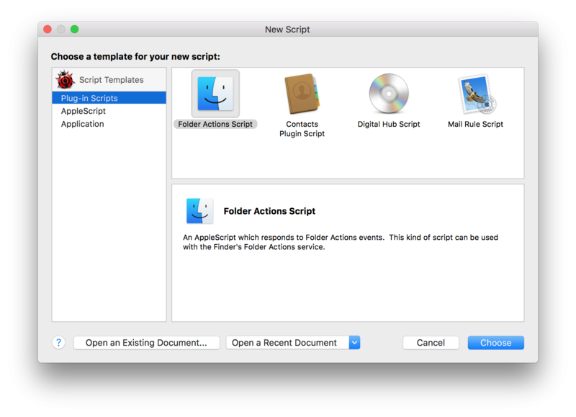Viewport: 576px width, 417px height.
Task: Select AppleScript category in sidebar
Action: pos(109,111)
